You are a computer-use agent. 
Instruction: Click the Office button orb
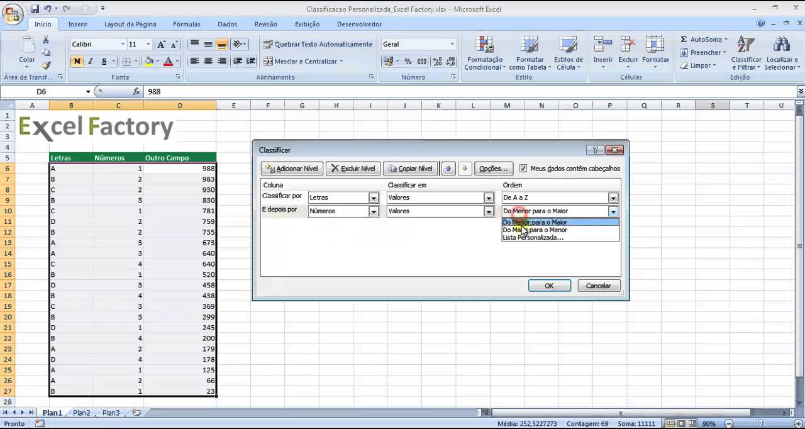tap(12, 13)
